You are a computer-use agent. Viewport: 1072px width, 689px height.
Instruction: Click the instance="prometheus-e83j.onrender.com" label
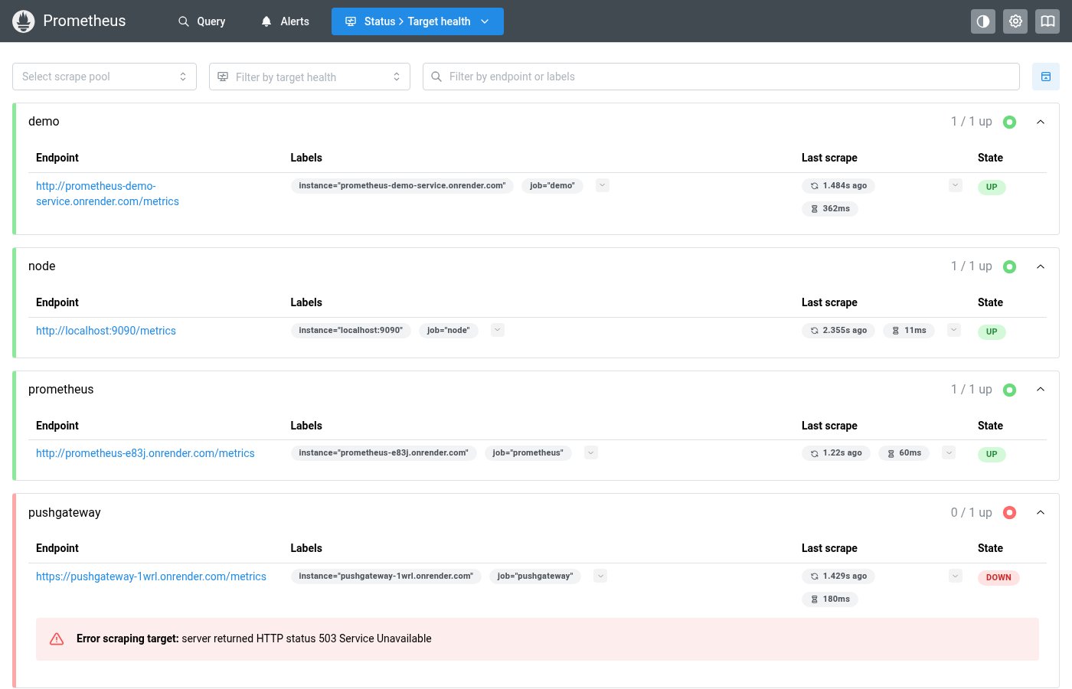(384, 452)
